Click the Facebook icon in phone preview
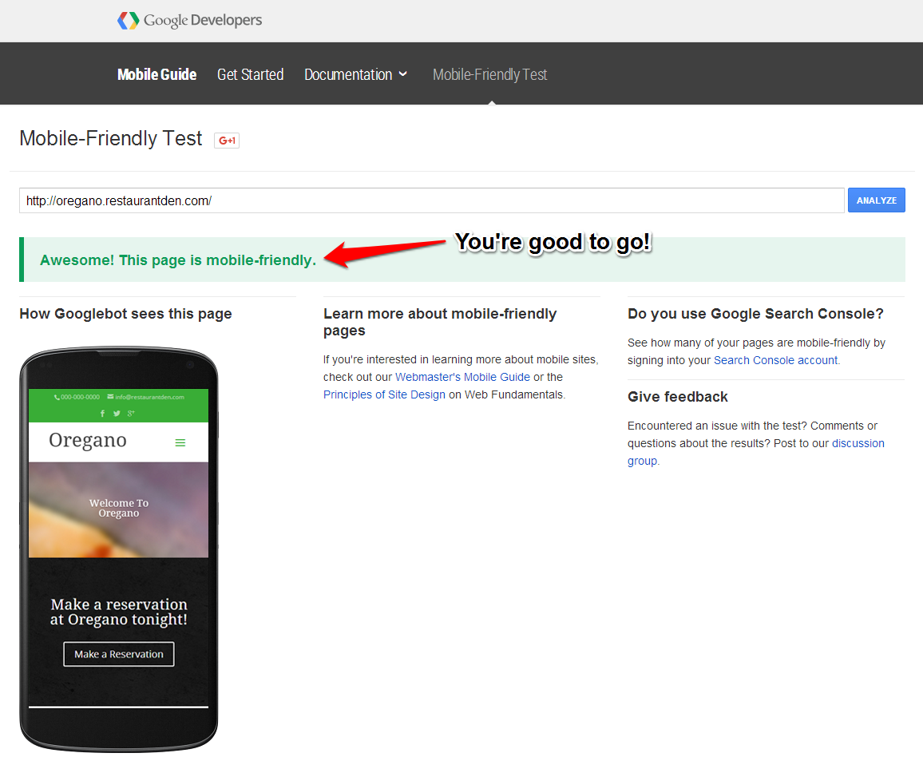923x757 pixels. pyautogui.click(x=102, y=413)
